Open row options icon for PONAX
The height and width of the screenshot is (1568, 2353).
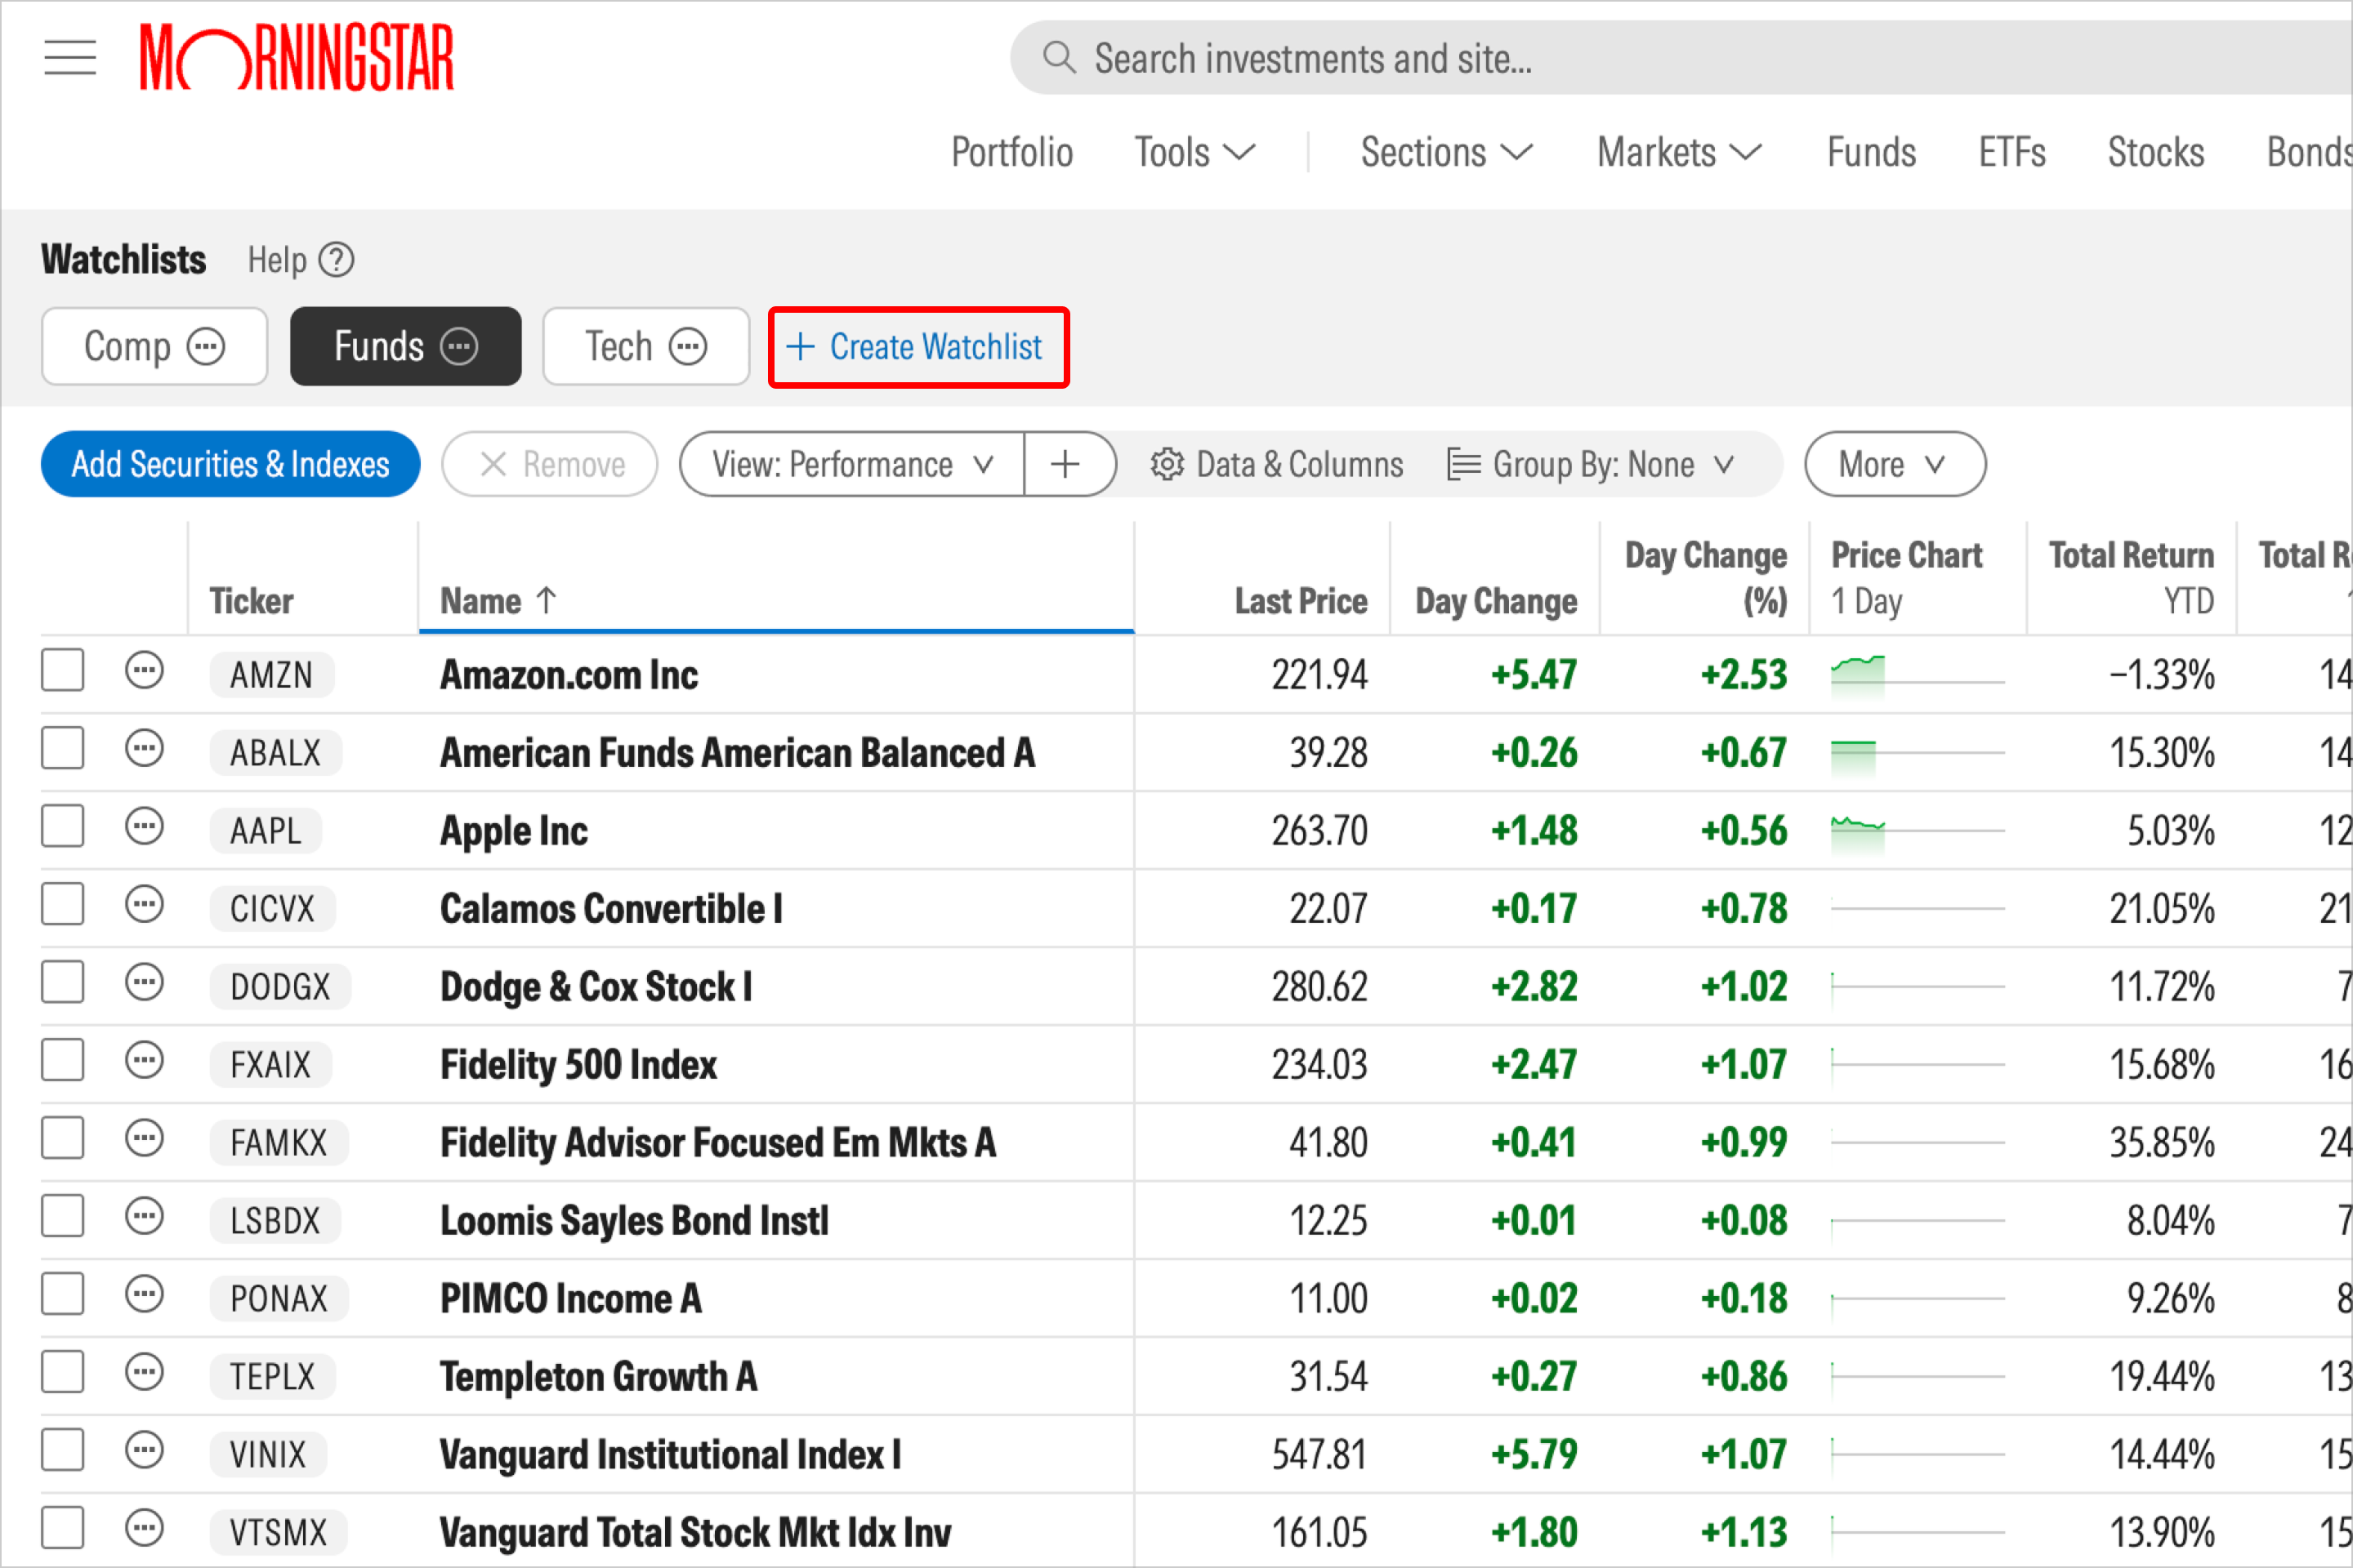pos(144,1295)
